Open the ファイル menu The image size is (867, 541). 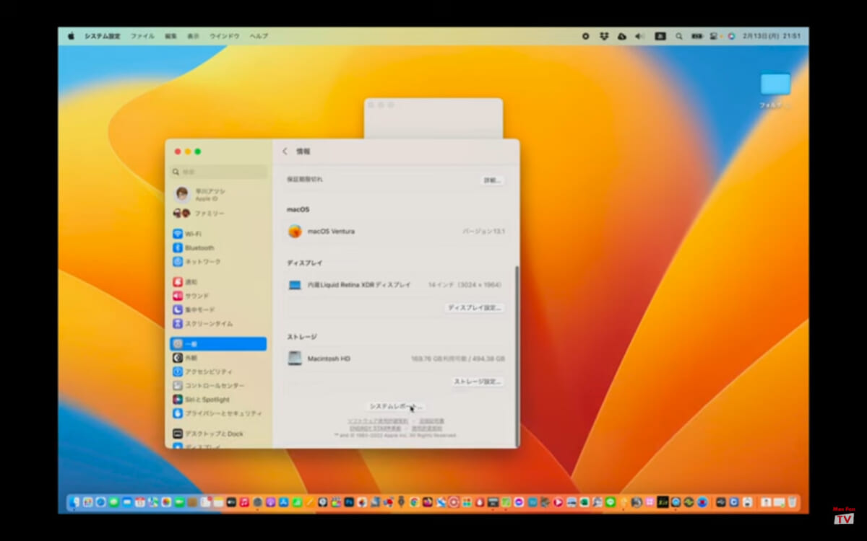[142, 36]
